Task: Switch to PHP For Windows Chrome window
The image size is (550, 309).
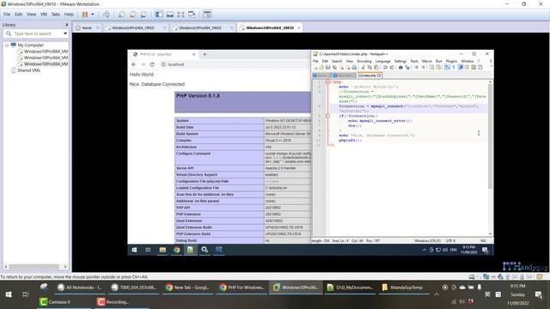Action: (x=241, y=288)
